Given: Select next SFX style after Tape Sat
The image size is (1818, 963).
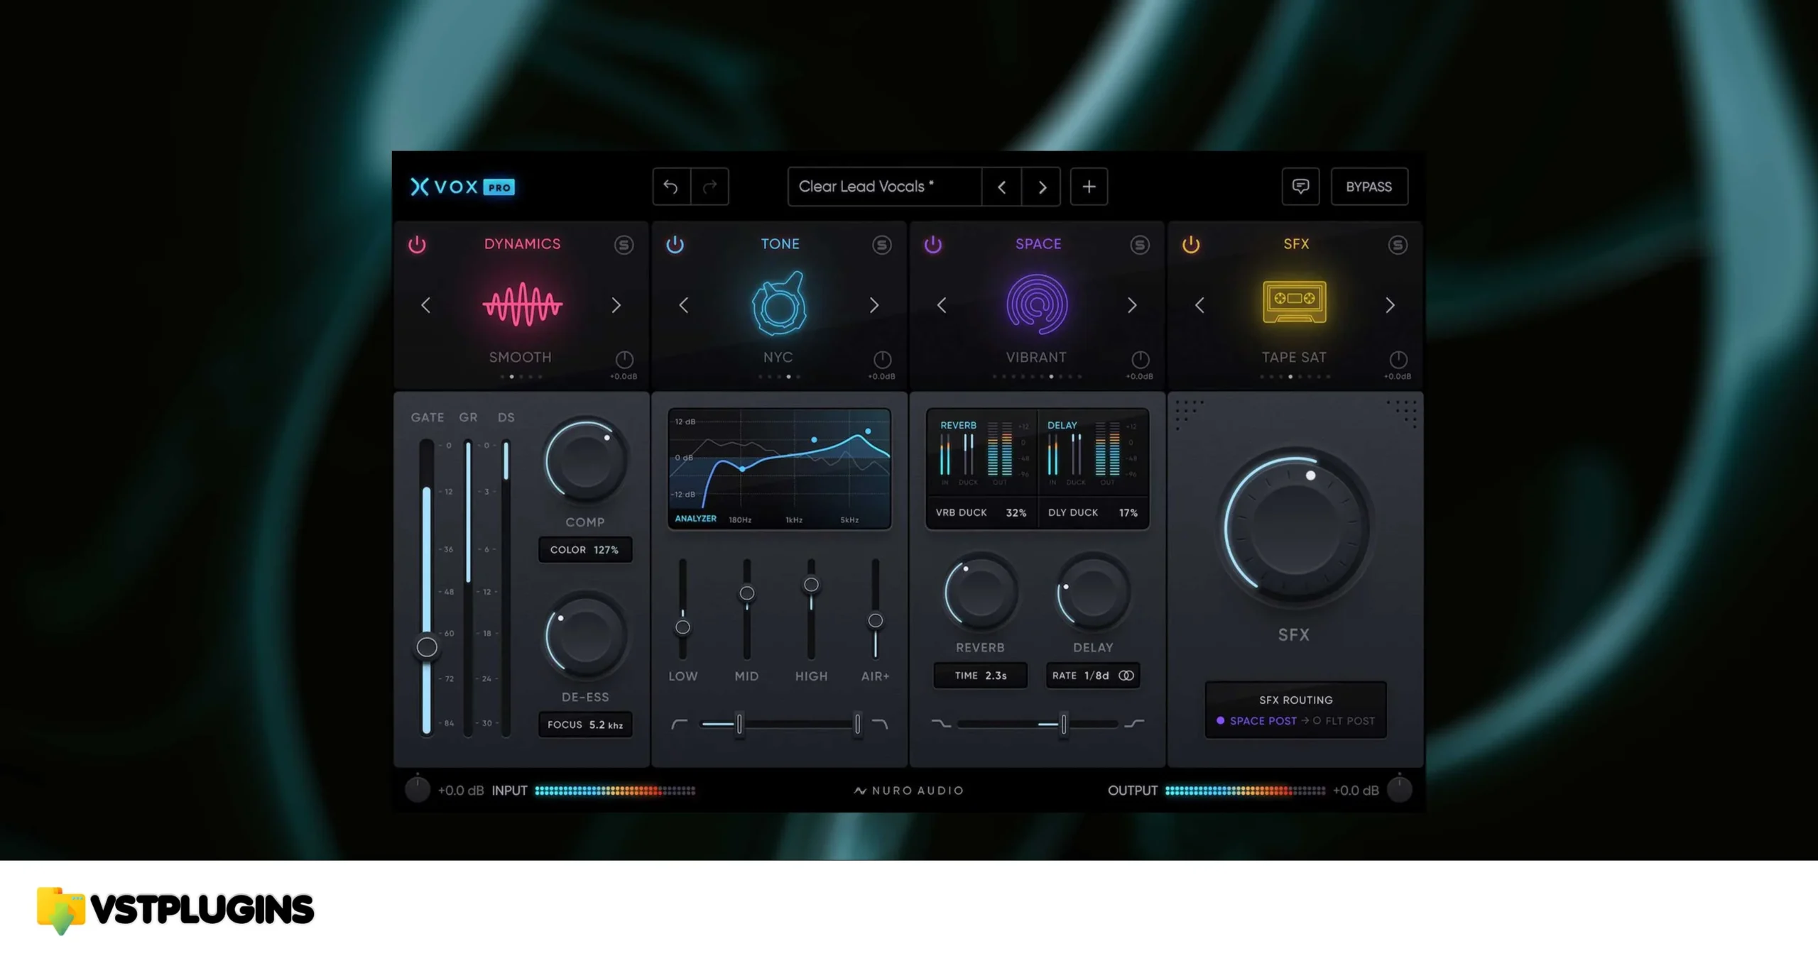Looking at the screenshot, I should (1390, 305).
